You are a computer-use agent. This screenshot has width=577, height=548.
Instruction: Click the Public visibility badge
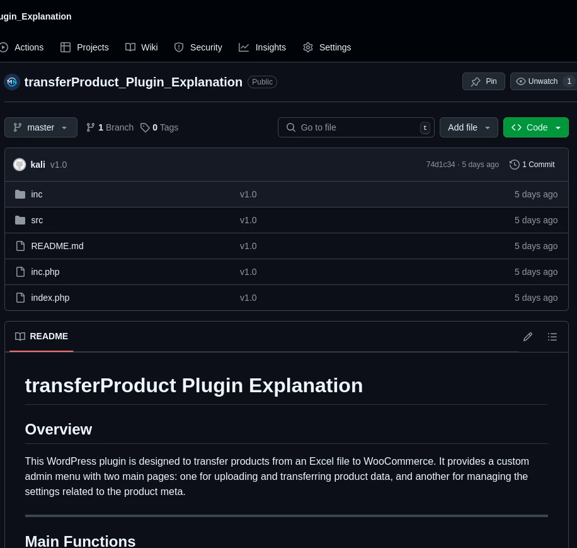pos(262,82)
